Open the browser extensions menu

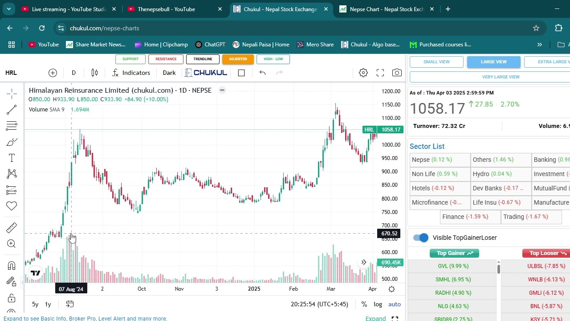coord(558,28)
